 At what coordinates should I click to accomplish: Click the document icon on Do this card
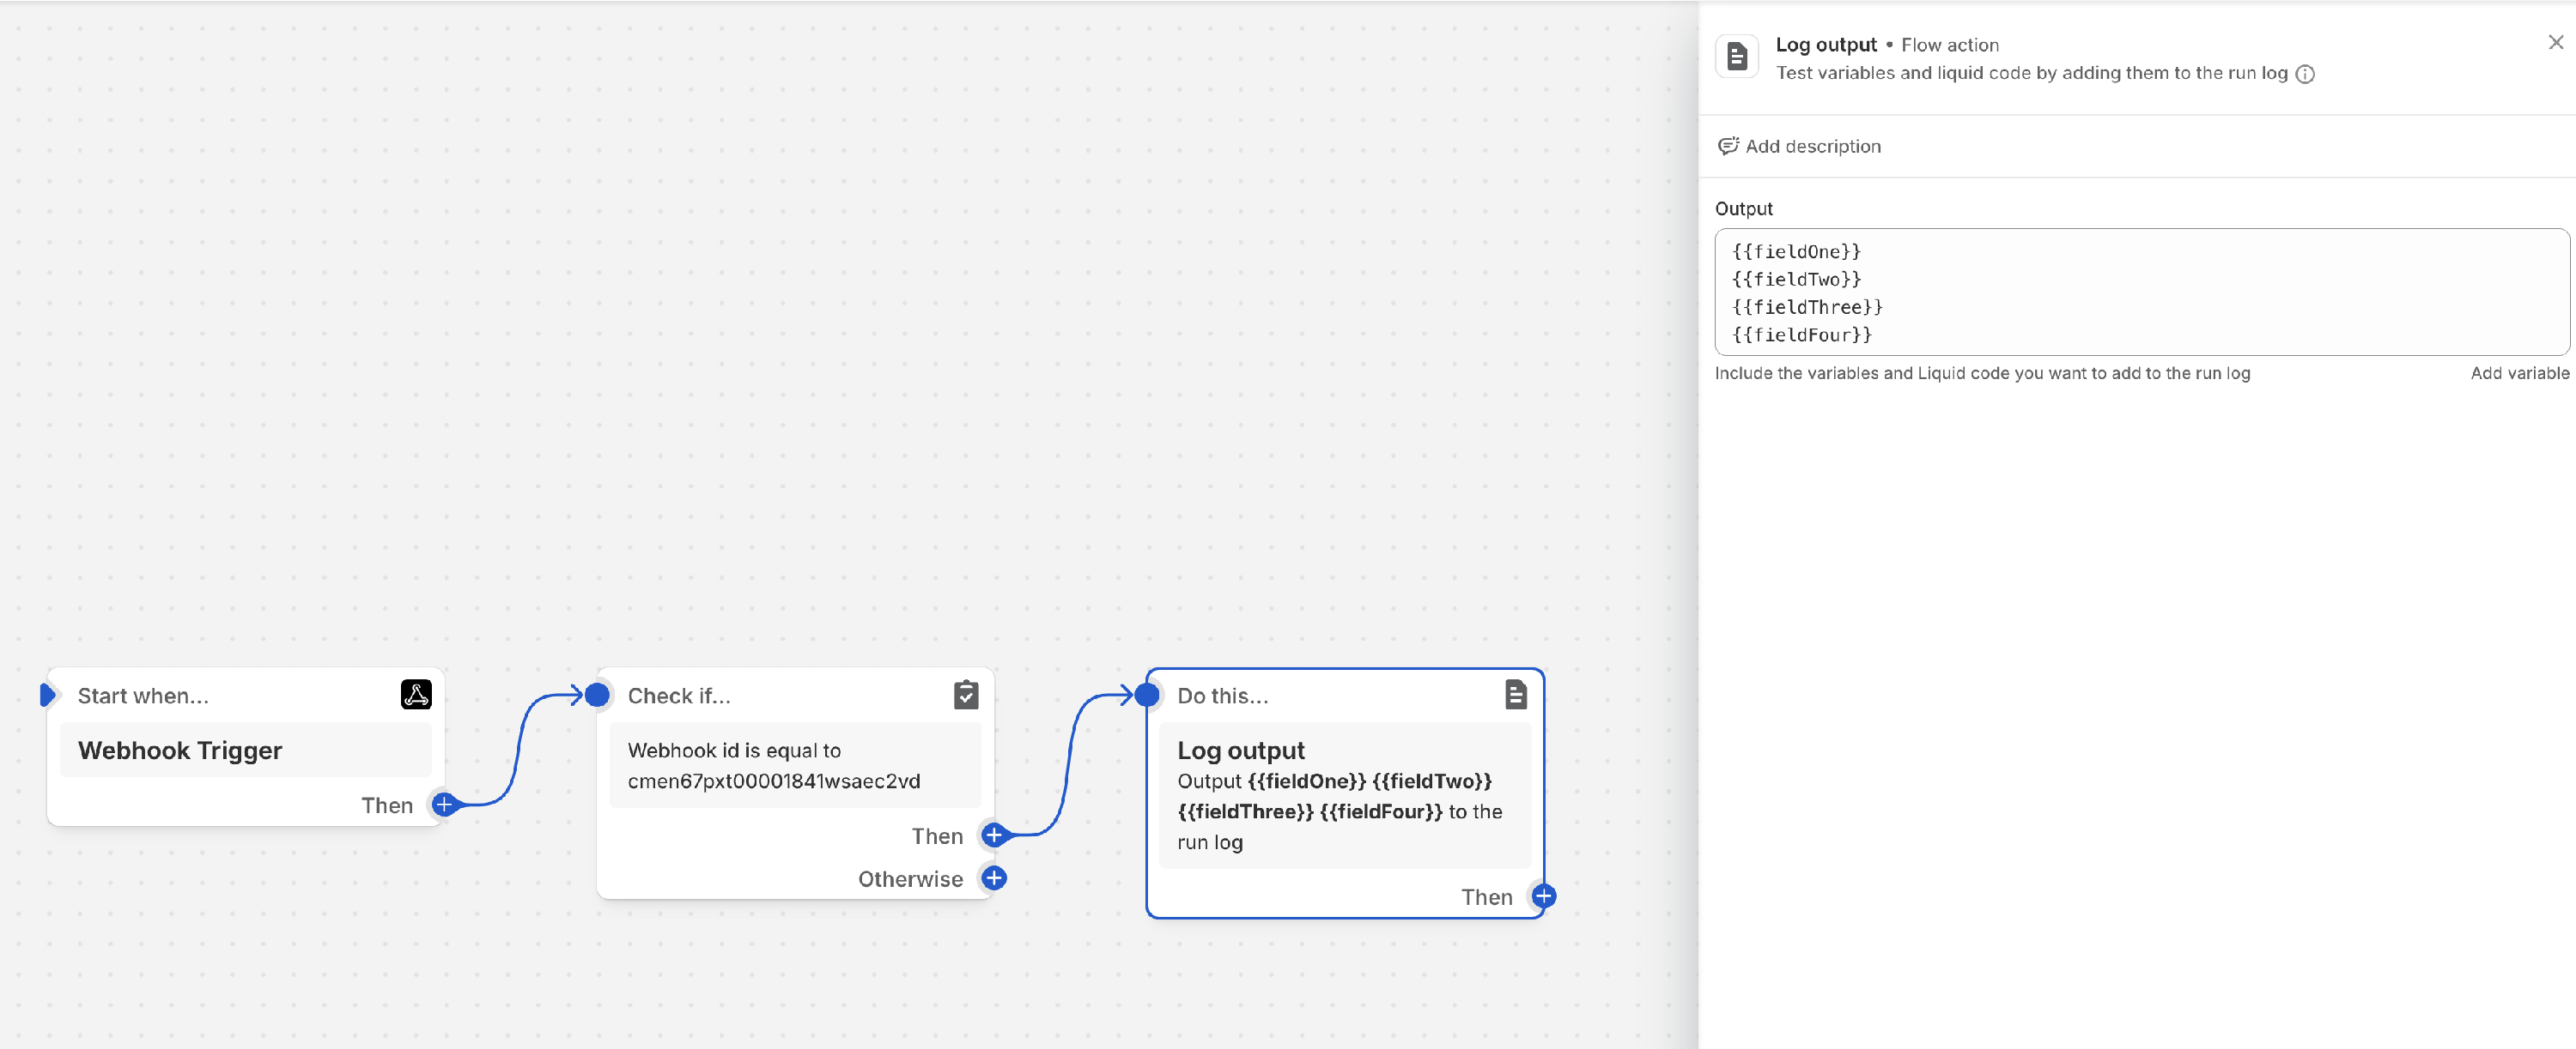1516,695
